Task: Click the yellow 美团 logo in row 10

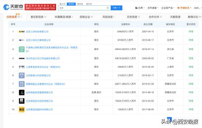Action: pos(21,109)
